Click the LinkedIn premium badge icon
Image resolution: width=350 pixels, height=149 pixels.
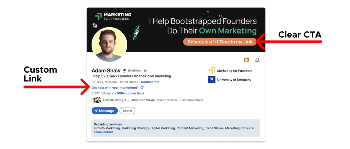click(247, 60)
